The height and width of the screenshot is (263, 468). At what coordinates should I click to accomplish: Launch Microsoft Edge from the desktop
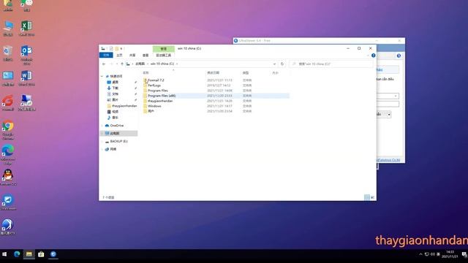coord(8,155)
